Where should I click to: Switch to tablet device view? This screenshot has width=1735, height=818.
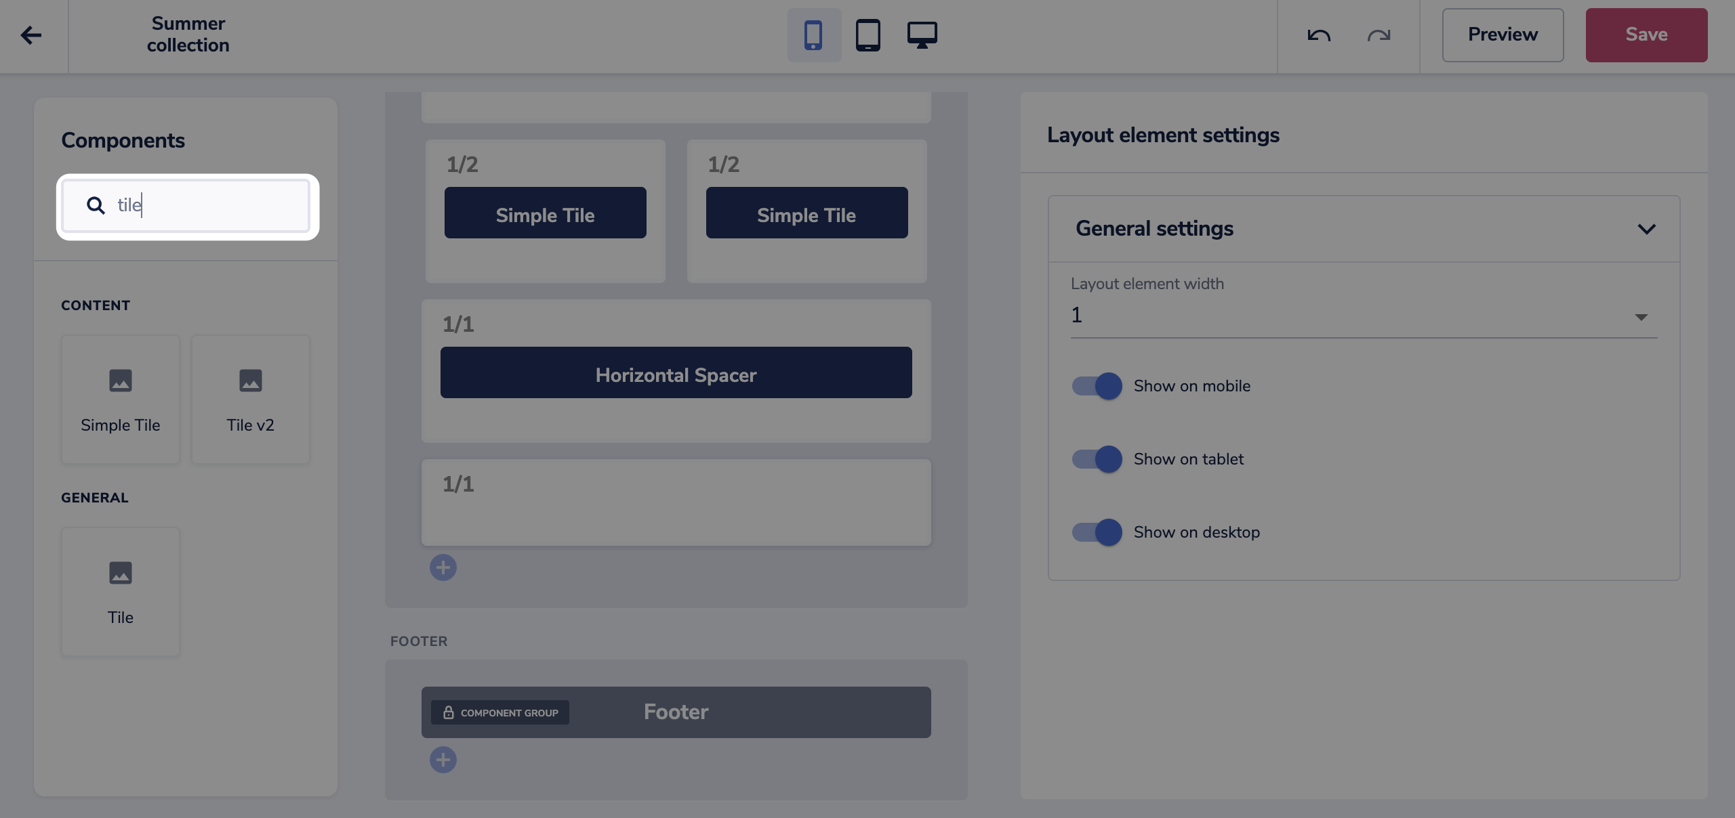pos(868,35)
